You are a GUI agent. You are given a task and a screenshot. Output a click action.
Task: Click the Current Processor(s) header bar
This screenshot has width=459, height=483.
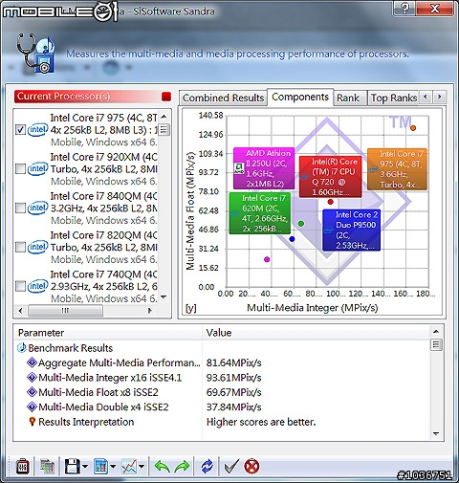pyautogui.click(x=93, y=97)
